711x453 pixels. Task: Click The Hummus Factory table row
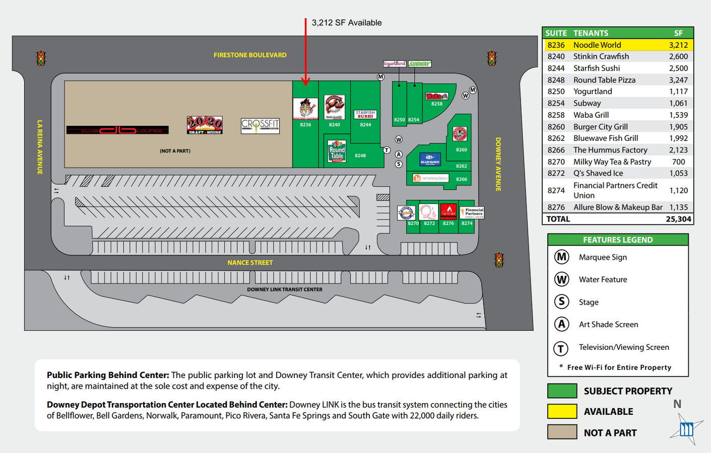(x=618, y=149)
